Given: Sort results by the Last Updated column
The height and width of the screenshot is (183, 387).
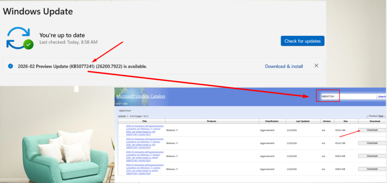Looking at the screenshot, I should pos(303,121).
